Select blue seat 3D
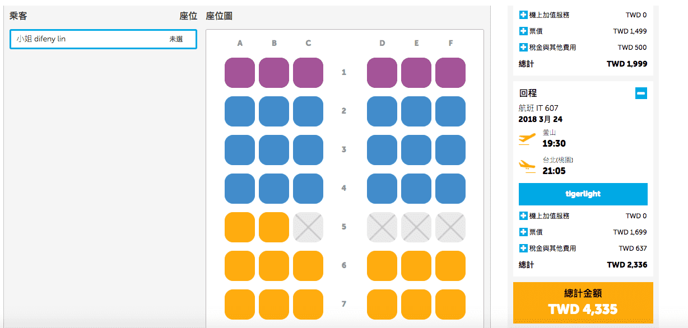688x328 pixels. point(382,150)
